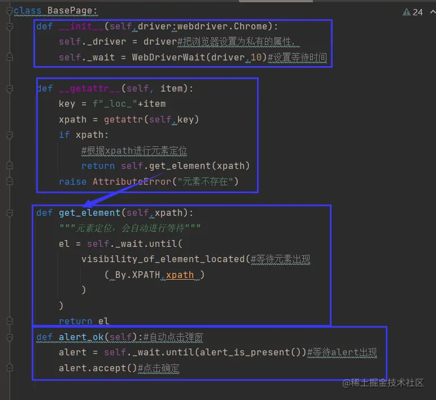Click the number 10 timeout argument

click(256, 57)
